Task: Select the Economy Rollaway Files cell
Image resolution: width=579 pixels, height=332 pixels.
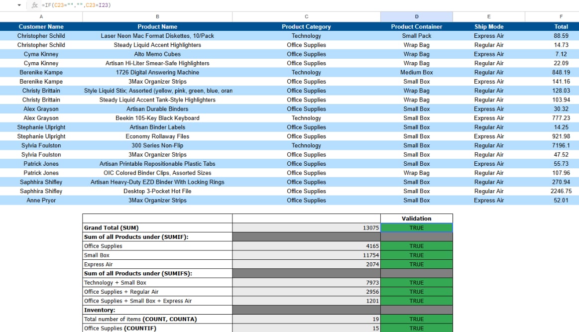Action: (x=157, y=136)
